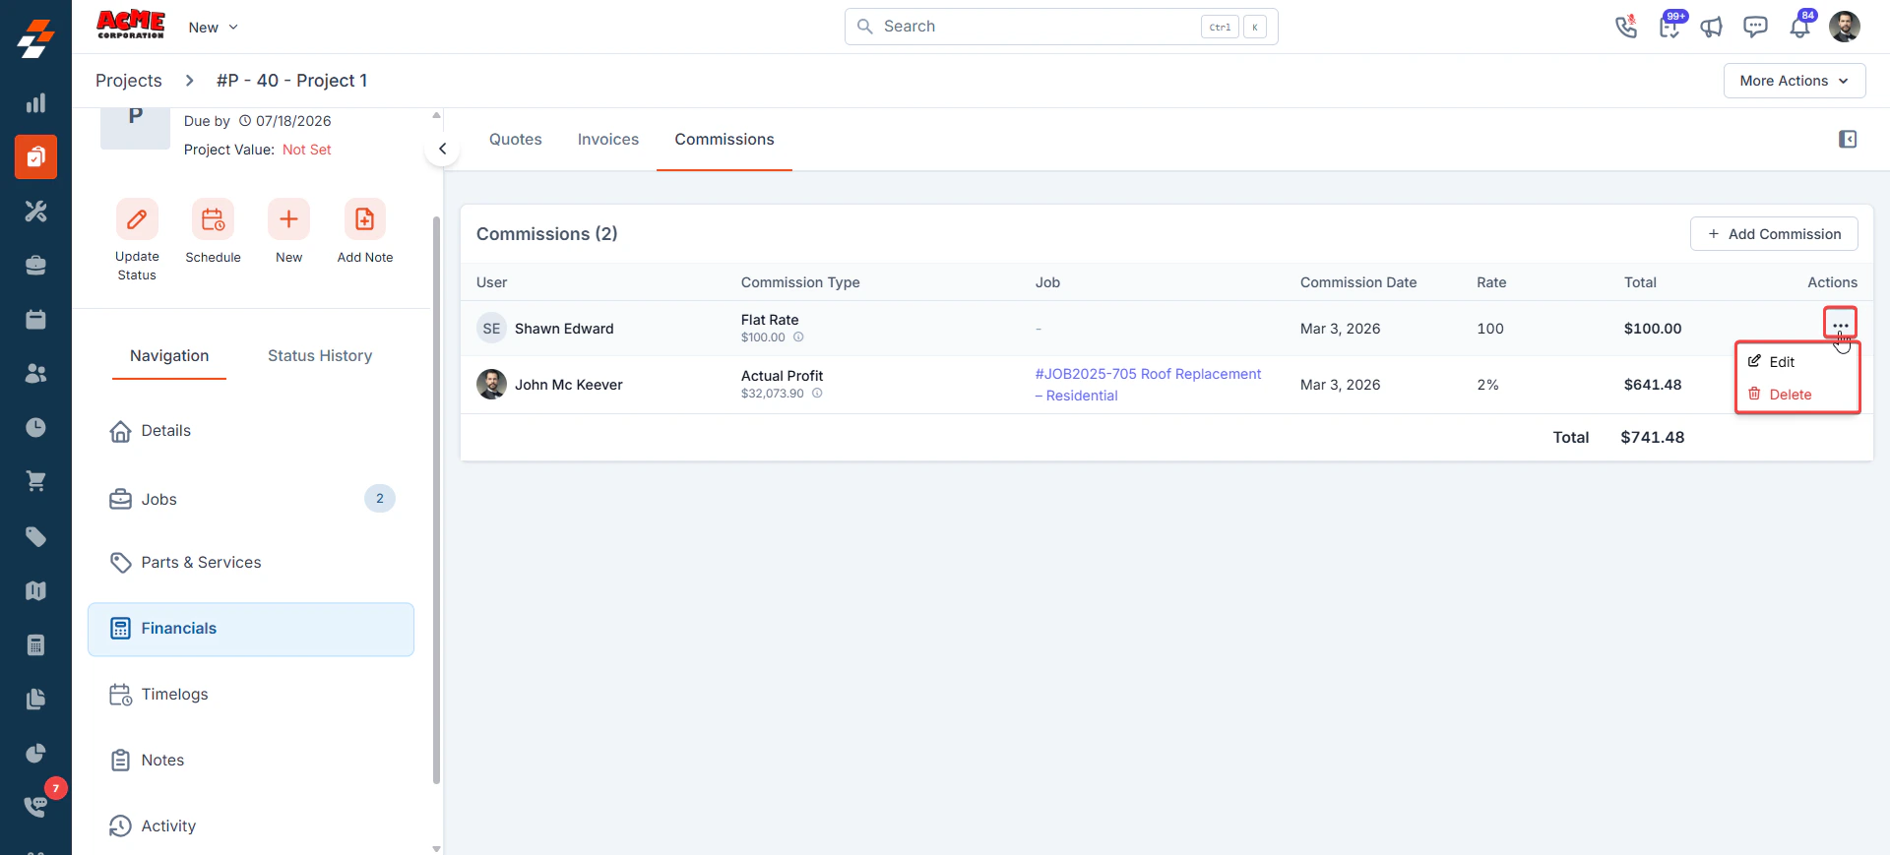Image resolution: width=1890 pixels, height=855 pixels.
Task: Open the documents icon in sidebar
Action: (x=35, y=700)
